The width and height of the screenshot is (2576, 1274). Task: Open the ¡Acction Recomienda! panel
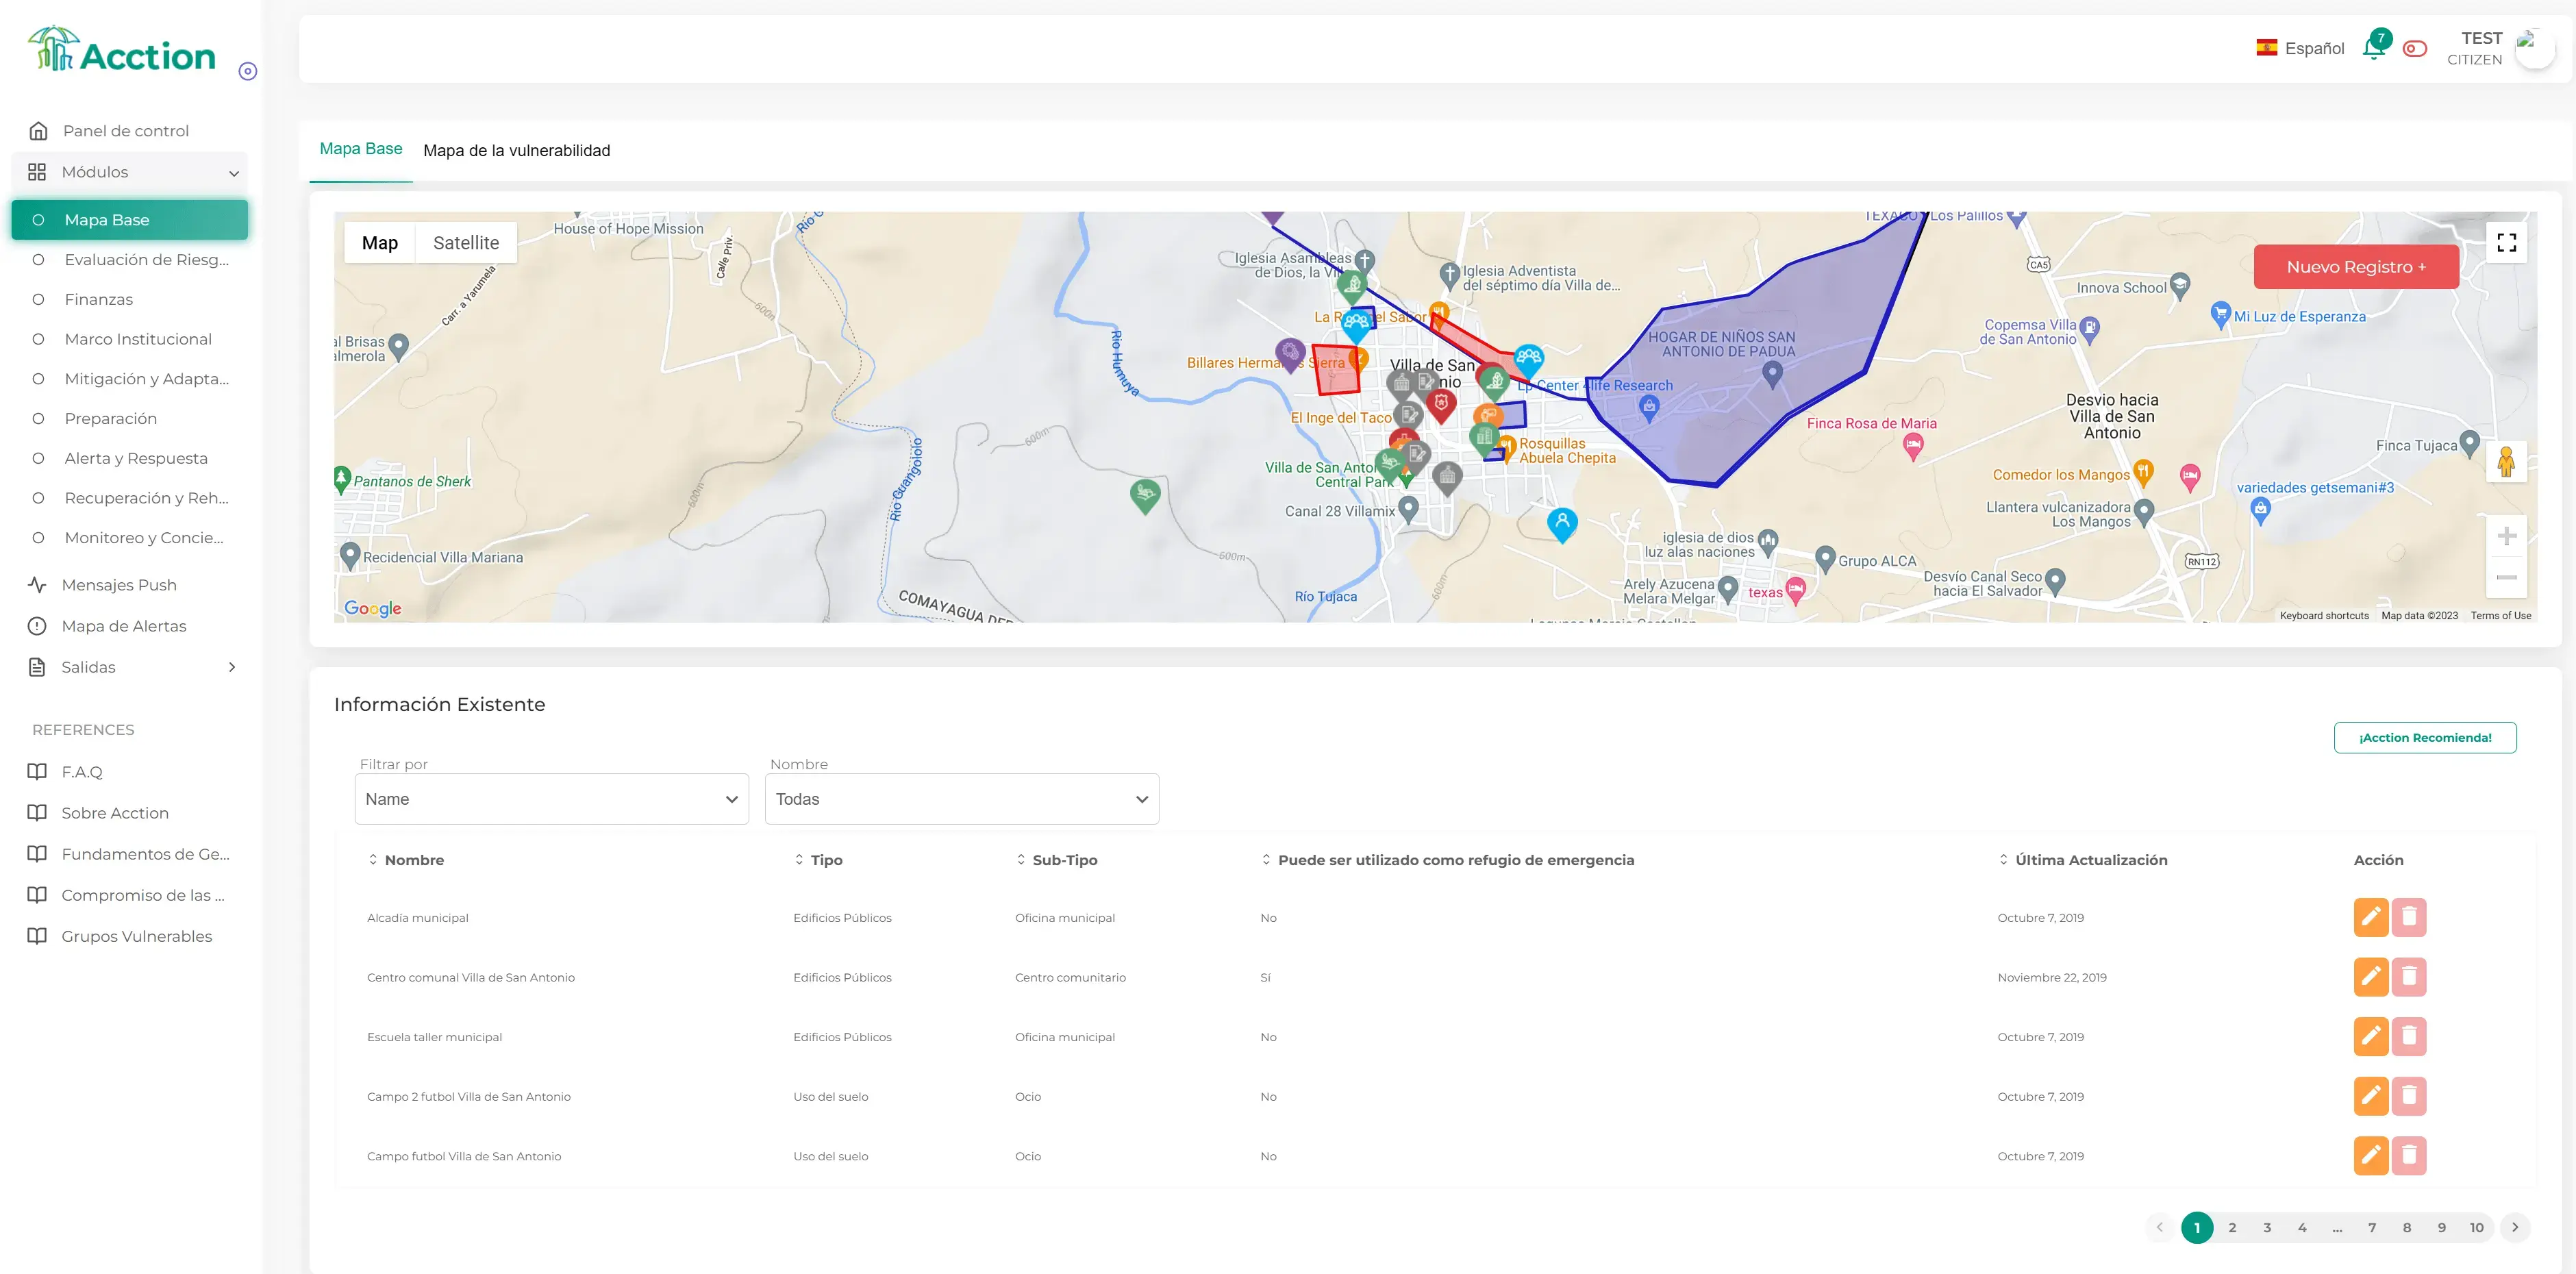pyautogui.click(x=2424, y=737)
